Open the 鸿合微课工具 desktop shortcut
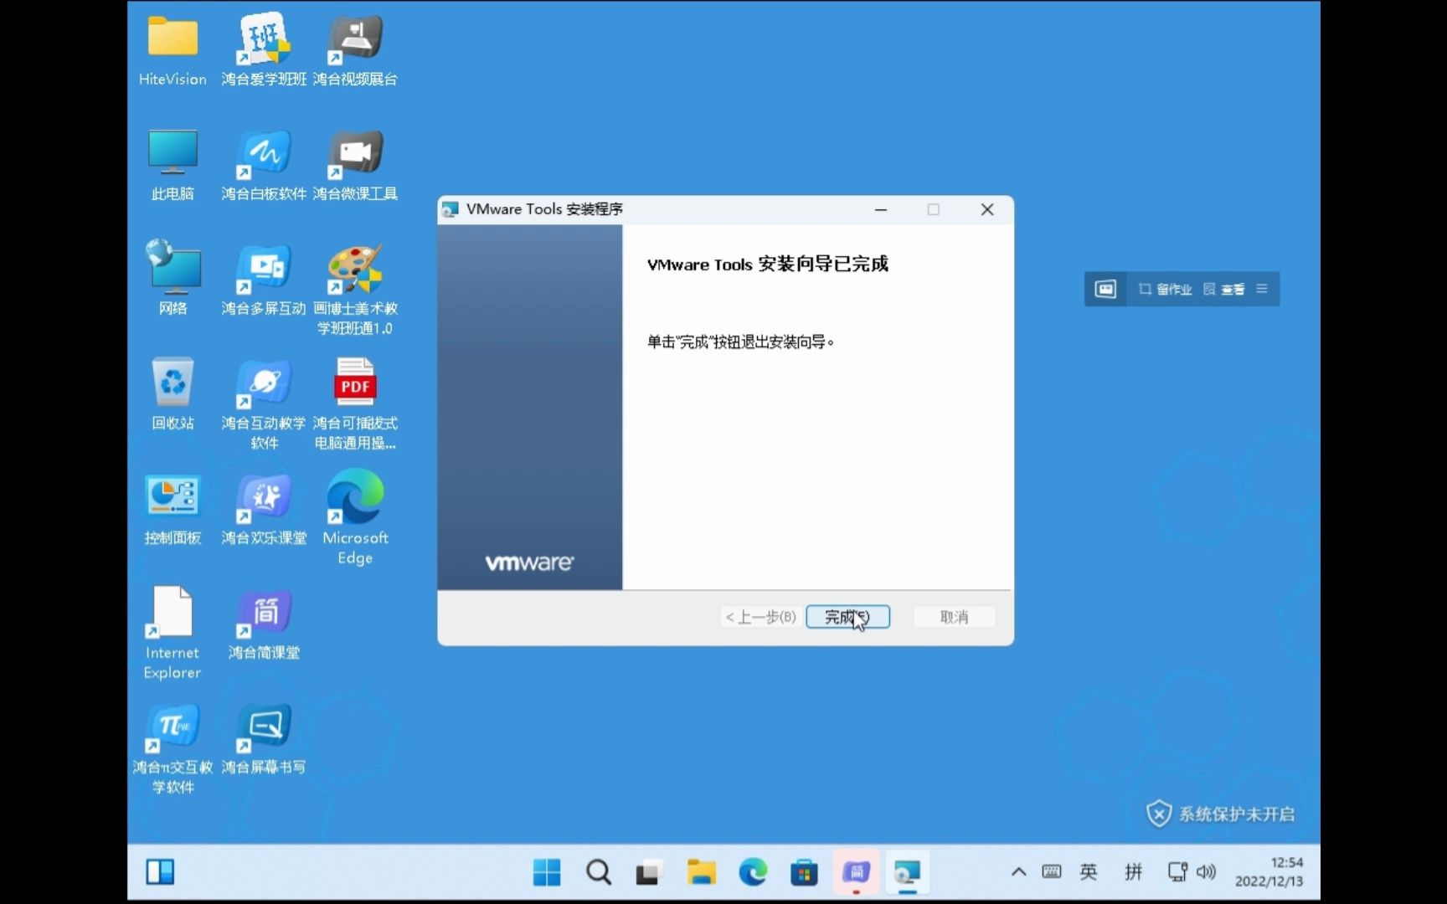This screenshot has height=904, width=1447. [x=355, y=166]
